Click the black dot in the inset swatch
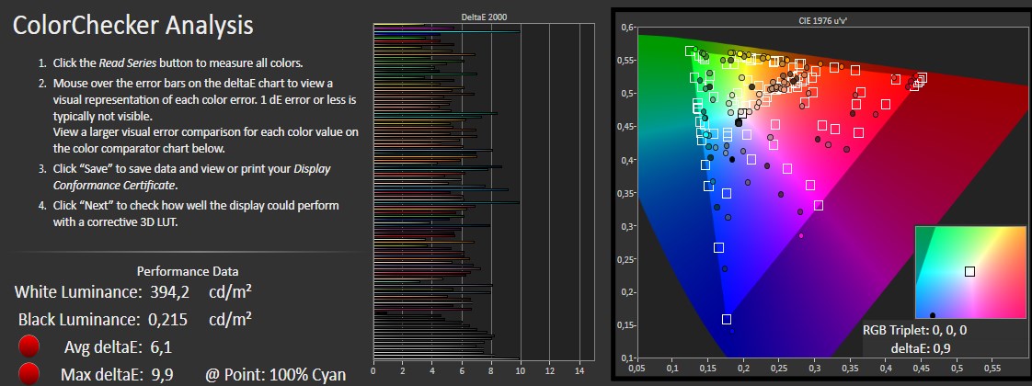Viewport: 1032px width, 386px height. [x=933, y=315]
